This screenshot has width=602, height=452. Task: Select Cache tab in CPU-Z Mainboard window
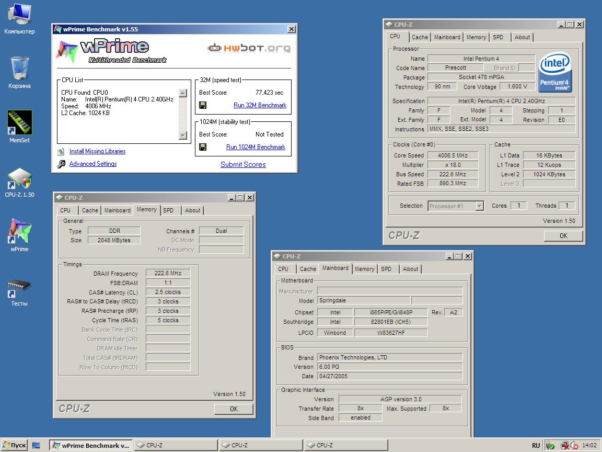[308, 269]
